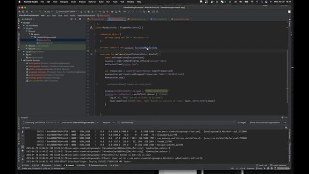Screen dimensions: 309x174
Task: Open Project panel gear options
Action: (x=80, y=19)
